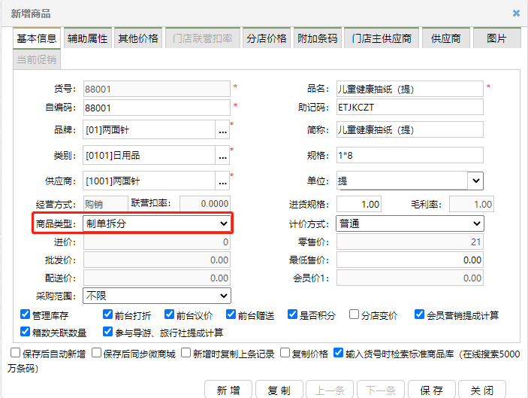Switch to the 基本信息 tab
This screenshot has height=398, width=528.
[37, 38]
